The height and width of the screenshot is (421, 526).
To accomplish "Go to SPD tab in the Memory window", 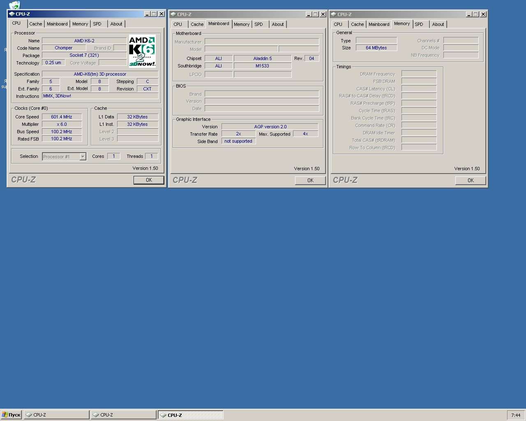I will coord(419,24).
